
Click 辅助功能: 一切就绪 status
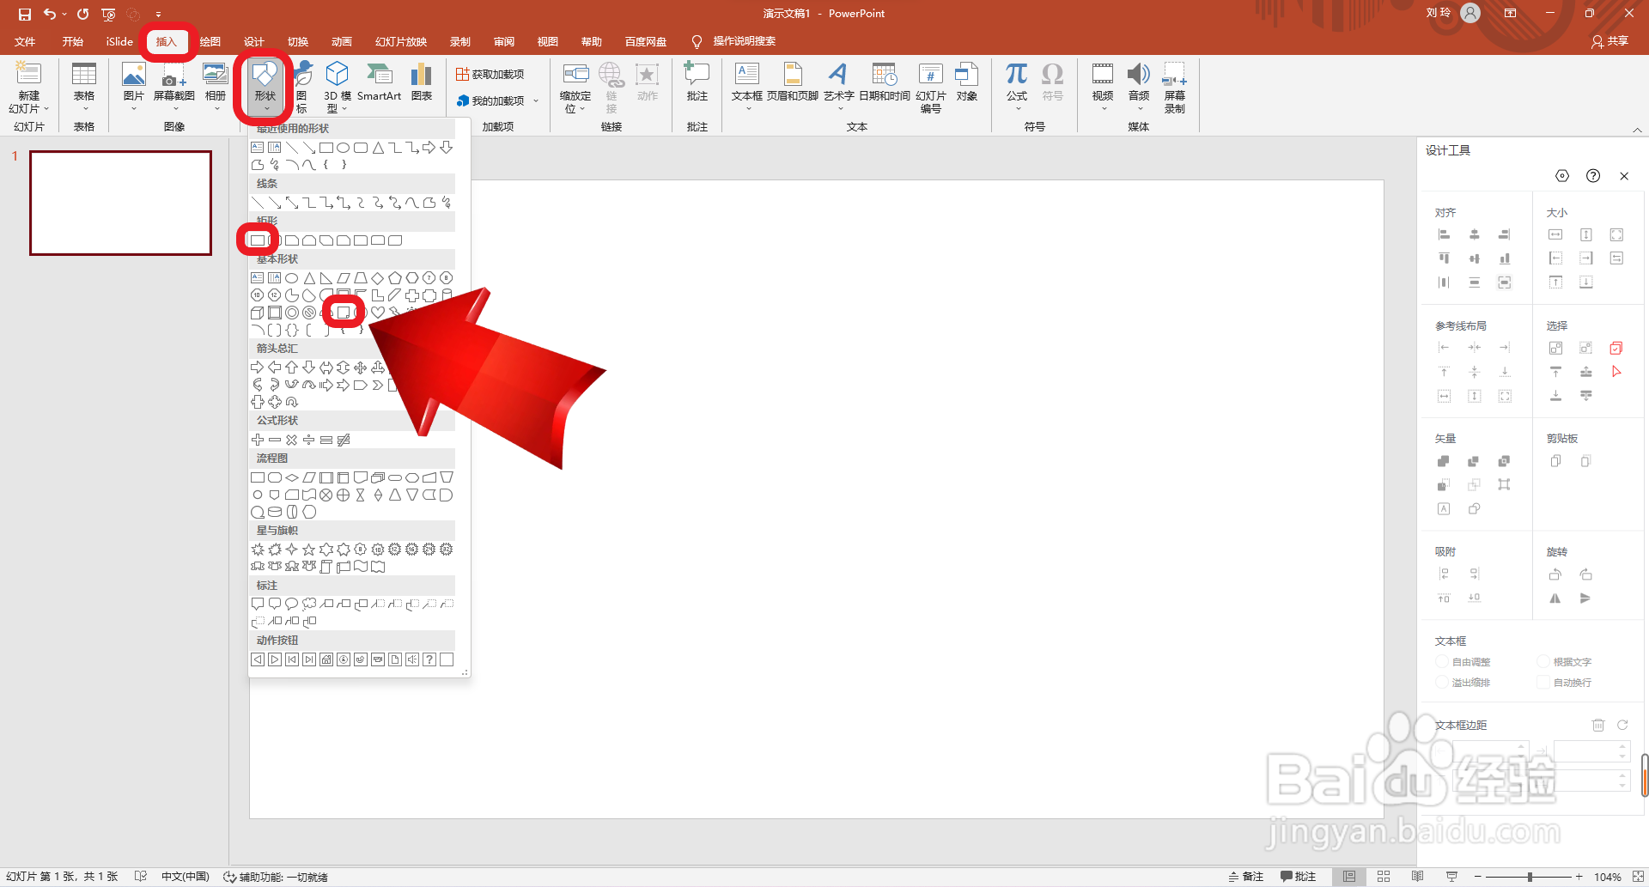coord(276,877)
